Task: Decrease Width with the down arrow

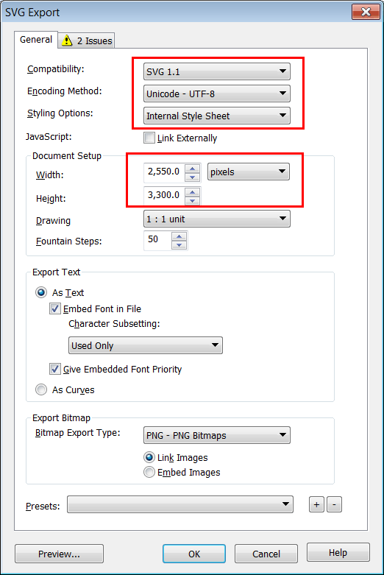Action: click(192, 177)
